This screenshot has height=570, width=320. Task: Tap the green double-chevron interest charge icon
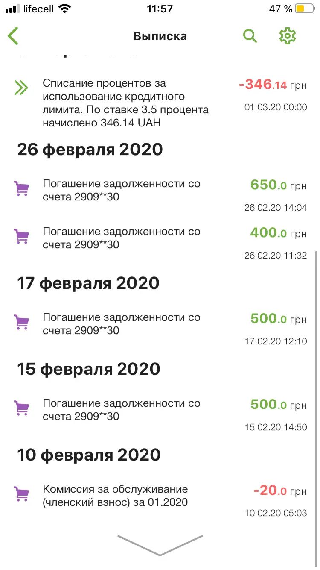(x=21, y=88)
